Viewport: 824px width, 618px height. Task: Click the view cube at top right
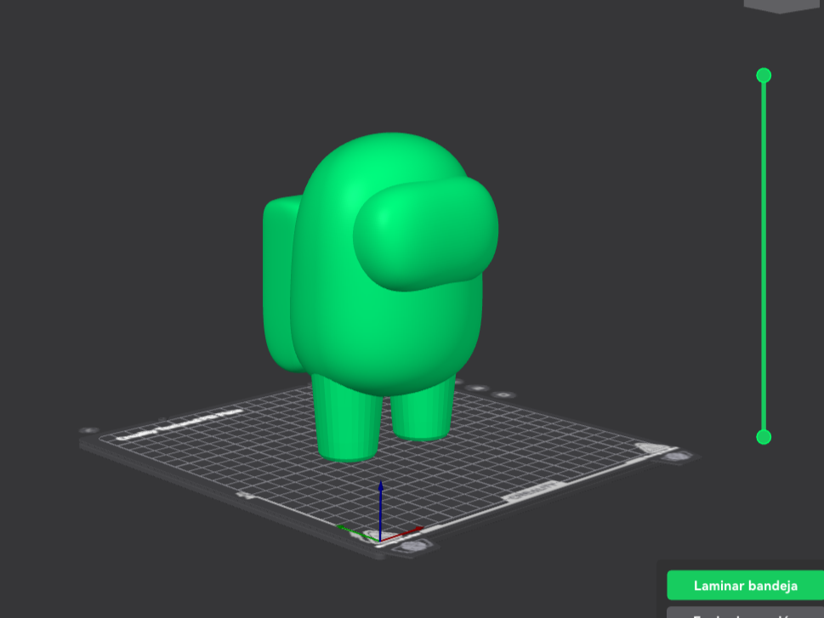point(783,6)
